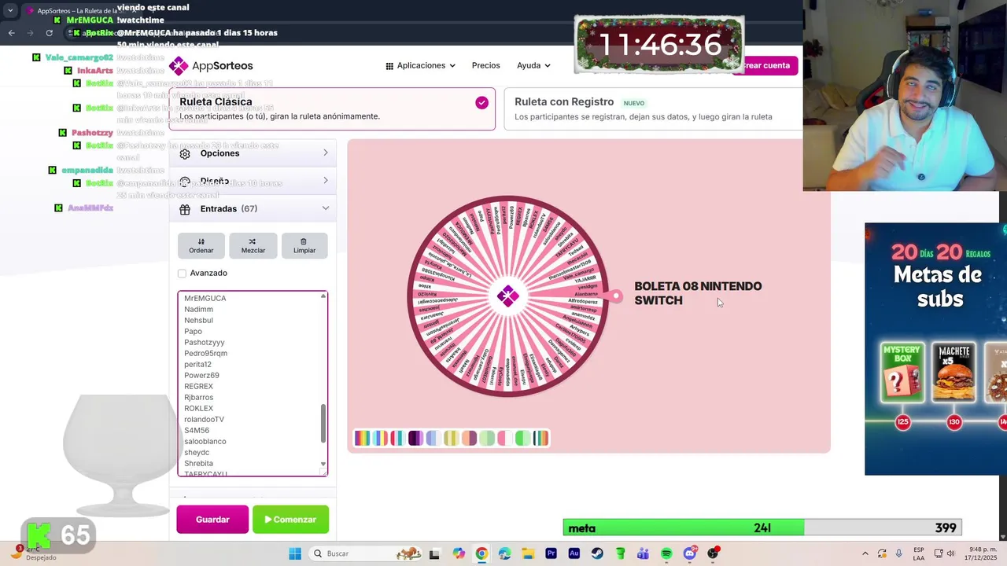Select the Ruleta Clásica checked circle

coord(481,102)
